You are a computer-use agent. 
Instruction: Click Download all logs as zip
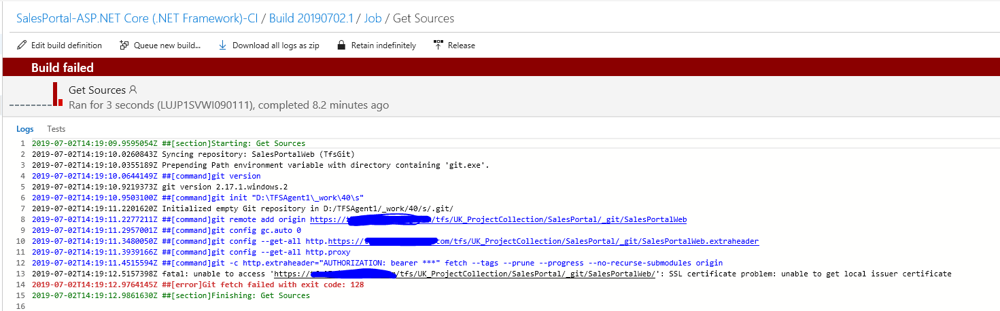(276, 45)
